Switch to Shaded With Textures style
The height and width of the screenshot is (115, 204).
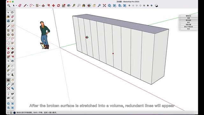148,5
